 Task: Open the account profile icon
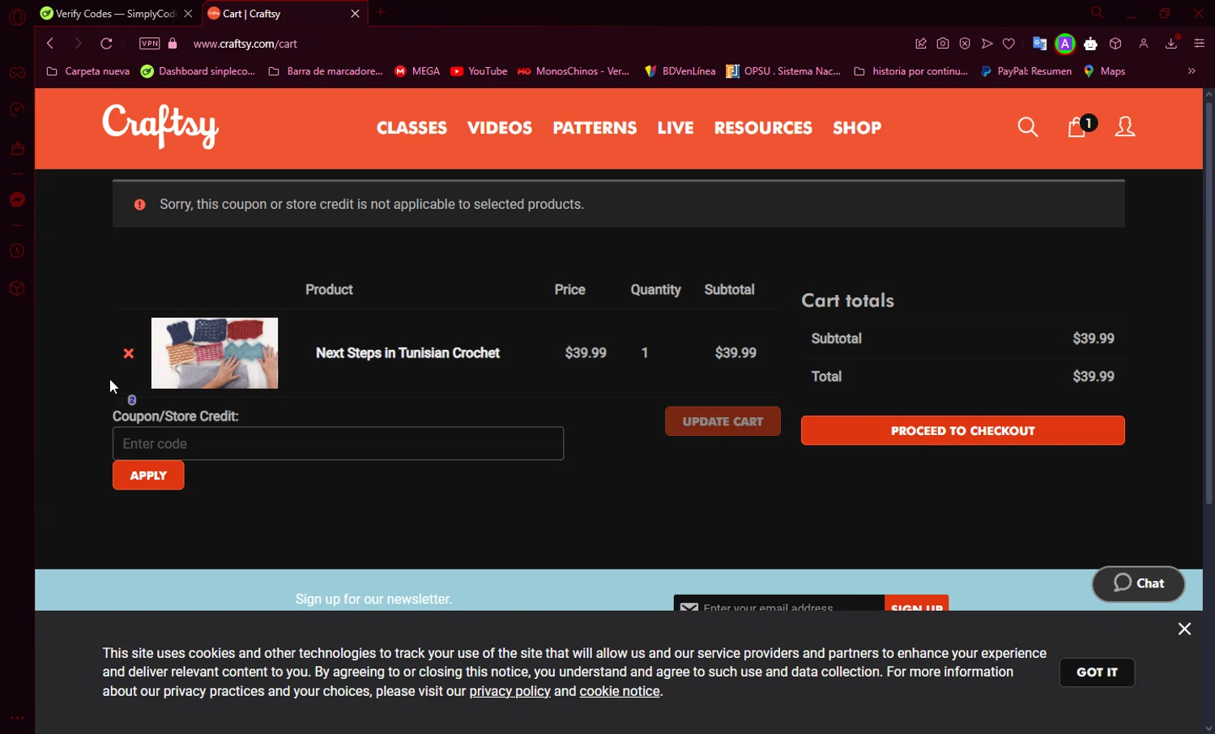pos(1125,126)
